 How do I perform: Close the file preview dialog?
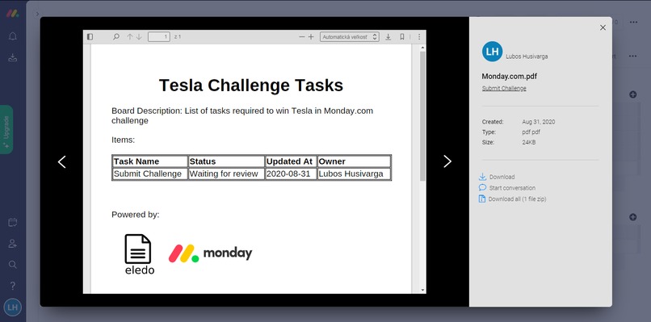point(603,27)
